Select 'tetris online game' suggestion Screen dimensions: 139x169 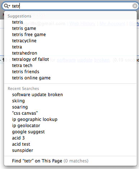[x=71, y=78]
